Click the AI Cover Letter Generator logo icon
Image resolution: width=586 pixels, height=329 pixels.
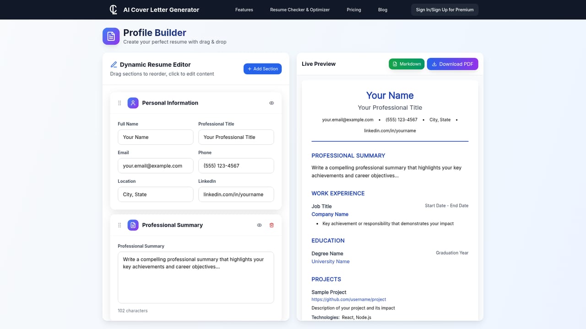[114, 10]
